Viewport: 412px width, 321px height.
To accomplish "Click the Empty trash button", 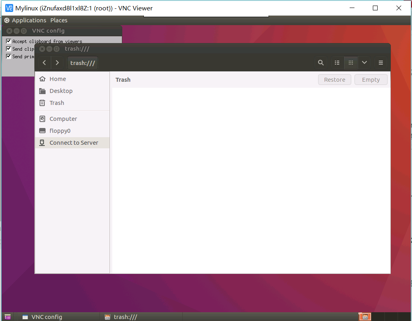I will (371, 80).
